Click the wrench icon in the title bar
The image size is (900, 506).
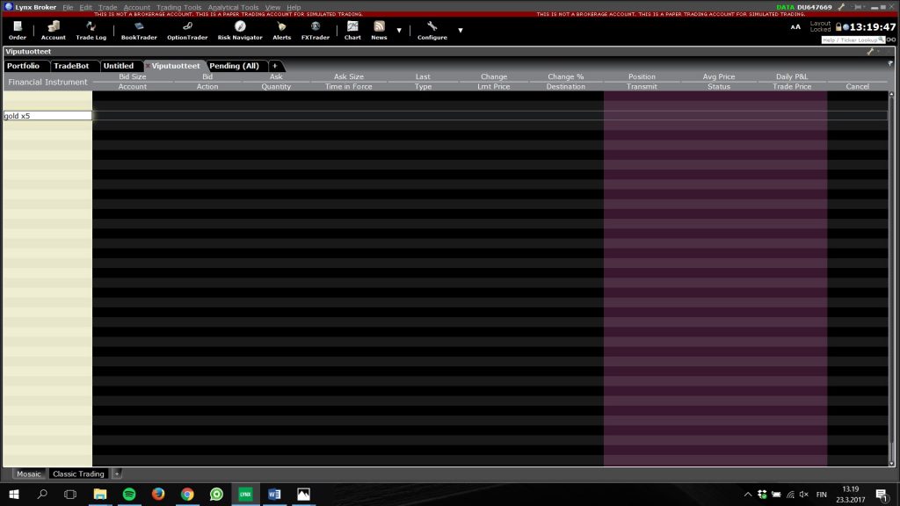841,7
